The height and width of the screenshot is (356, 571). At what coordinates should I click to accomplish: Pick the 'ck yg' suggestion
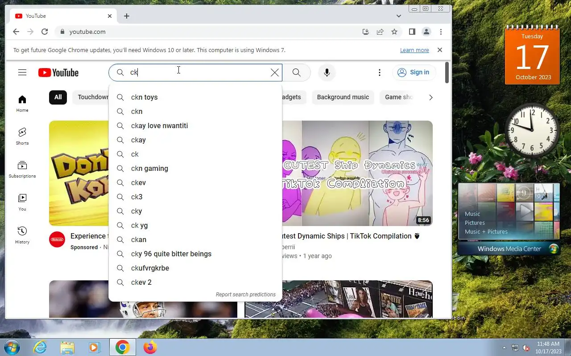click(x=195, y=225)
